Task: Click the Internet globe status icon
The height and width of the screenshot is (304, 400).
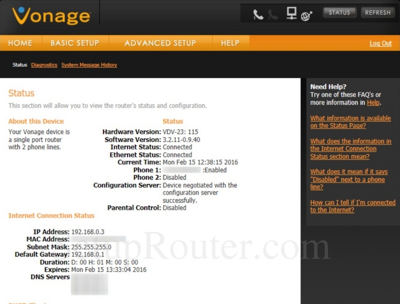Action: pyautogui.click(x=307, y=15)
